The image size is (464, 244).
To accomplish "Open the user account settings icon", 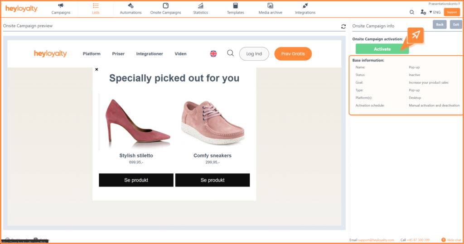I will [x=423, y=12].
